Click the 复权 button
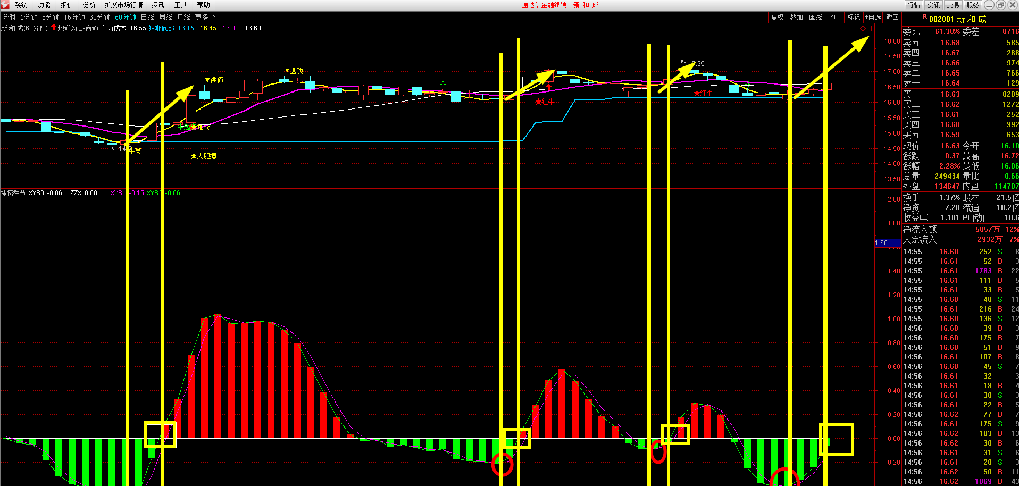 pos(778,18)
